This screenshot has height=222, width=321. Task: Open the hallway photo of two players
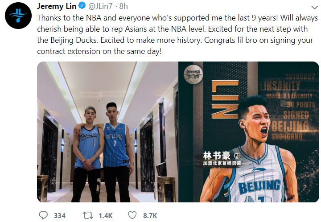pyautogui.click(x=107, y=132)
